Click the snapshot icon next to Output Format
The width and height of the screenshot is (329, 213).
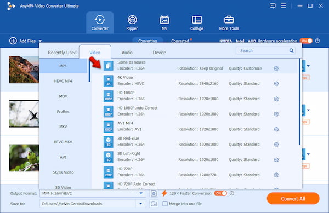(154, 193)
